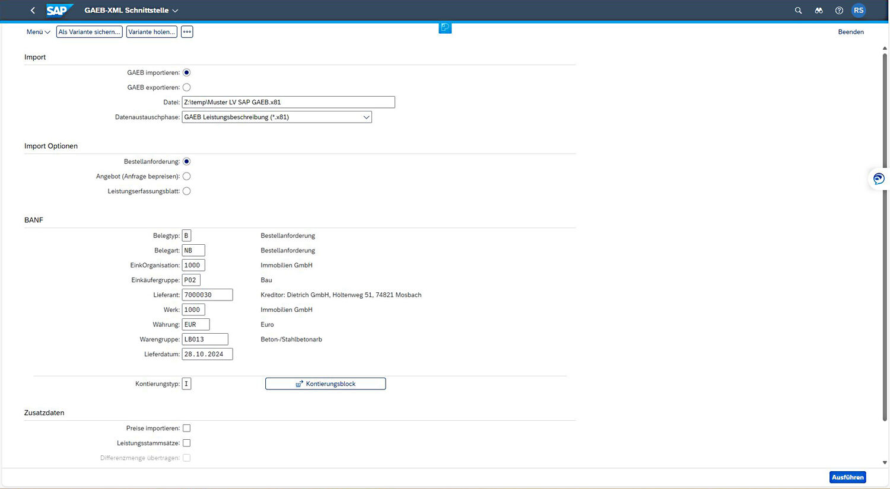Select the GAEB exportieren radio button

click(x=187, y=87)
